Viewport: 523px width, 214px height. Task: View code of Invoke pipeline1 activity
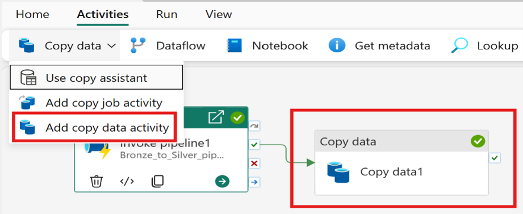point(127,181)
